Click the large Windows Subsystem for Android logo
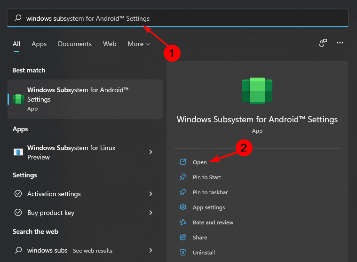Viewport: 357px width, 262px height. pos(257,91)
